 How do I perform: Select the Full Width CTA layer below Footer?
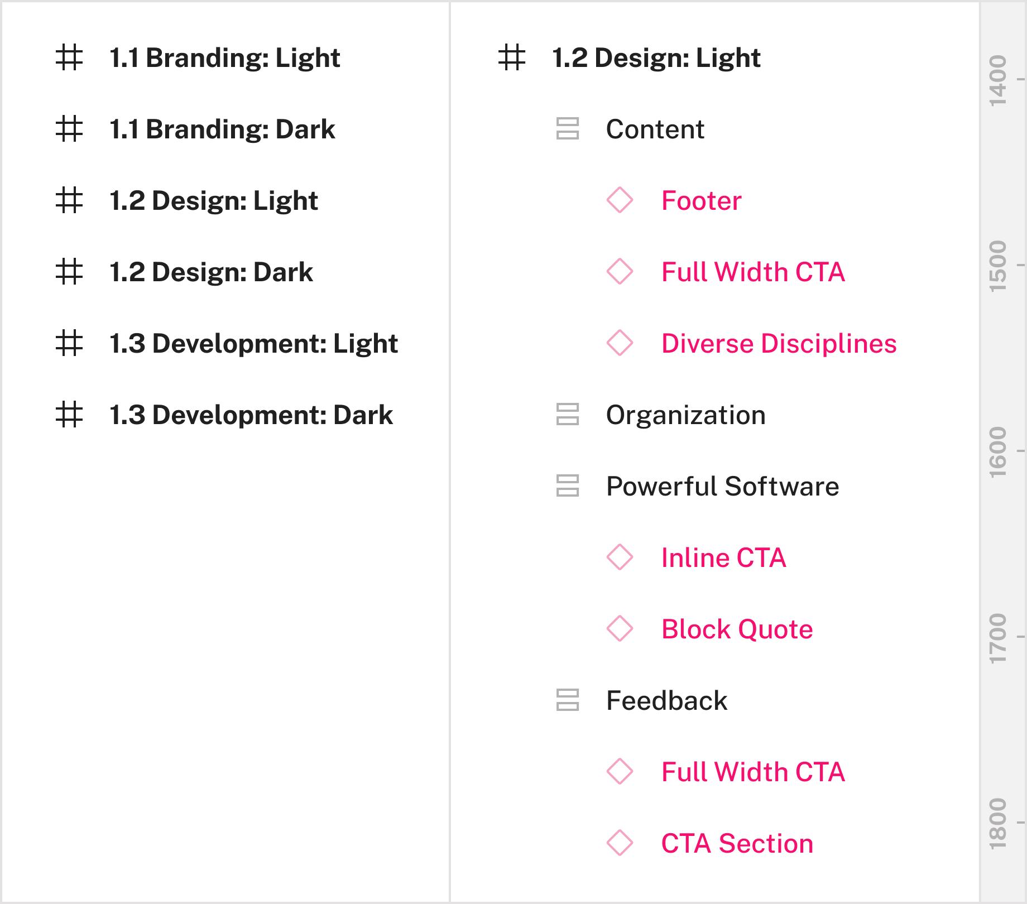point(752,272)
